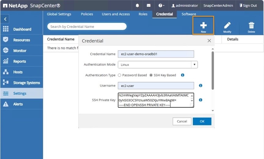Open the Alerts warning triangle icon
The width and height of the screenshot is (264, 159).
click(5, 104)
